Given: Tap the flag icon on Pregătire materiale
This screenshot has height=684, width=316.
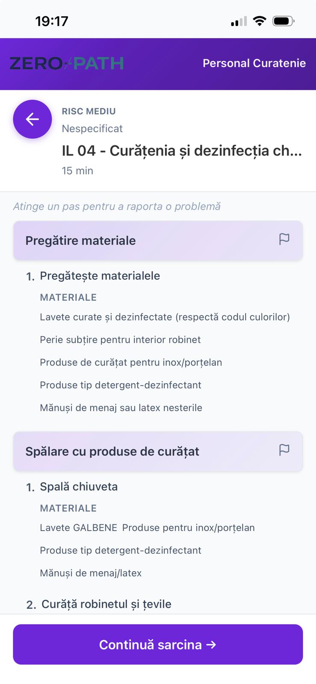Looking at the screenshot, I should [284, 239].
